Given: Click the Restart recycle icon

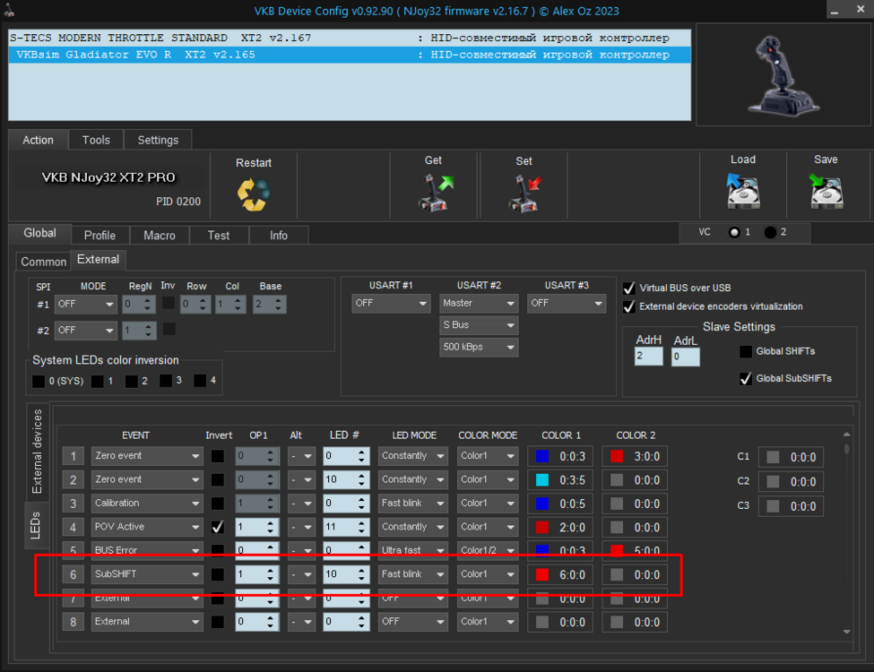Looking at the screenshot, I should coord(254,194).
